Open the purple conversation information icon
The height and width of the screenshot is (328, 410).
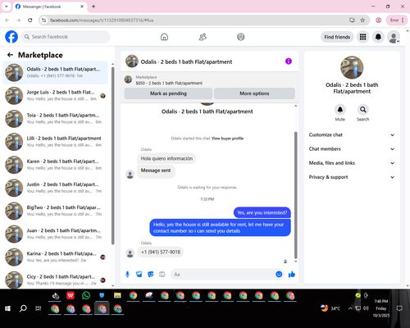point(289,61)
